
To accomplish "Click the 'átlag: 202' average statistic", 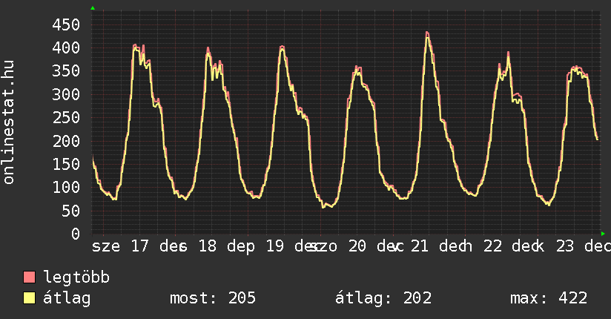I will click(383, 298).
